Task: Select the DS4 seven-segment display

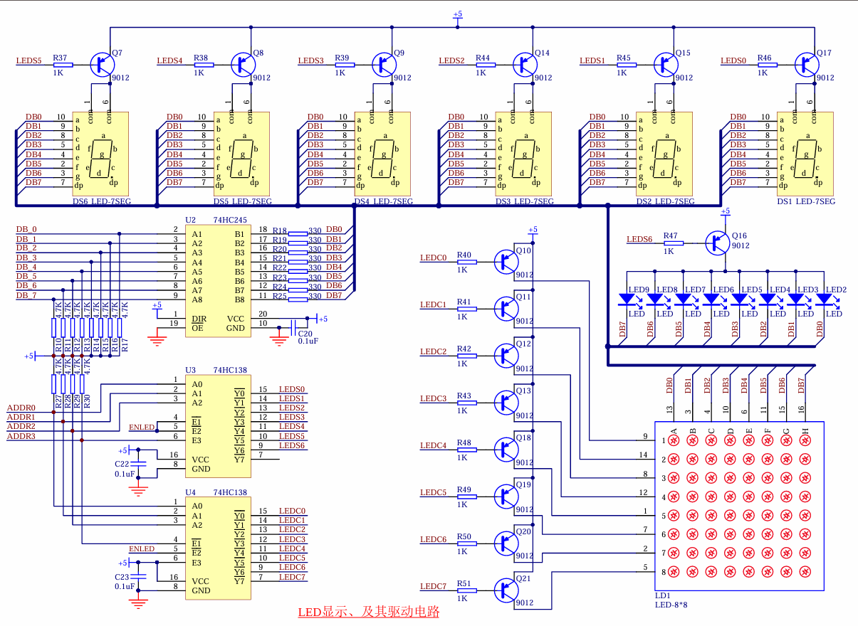Action: 382,154
